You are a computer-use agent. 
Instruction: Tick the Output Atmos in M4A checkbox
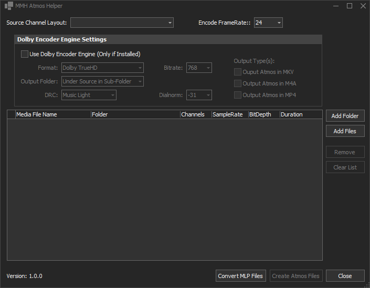tap(238, 83)
